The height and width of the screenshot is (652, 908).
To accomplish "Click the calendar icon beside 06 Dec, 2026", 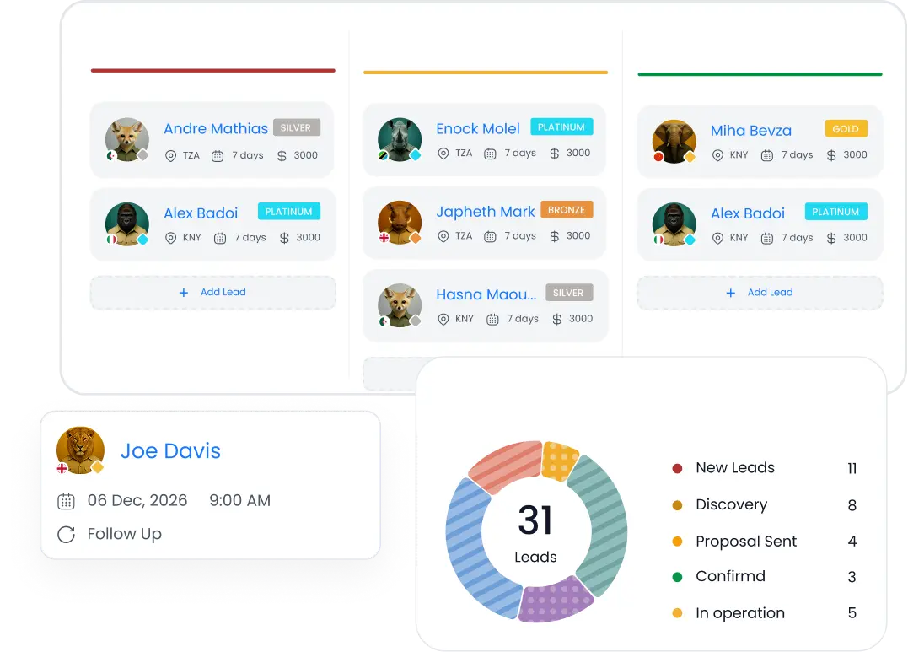I will [x=66, y=501].
